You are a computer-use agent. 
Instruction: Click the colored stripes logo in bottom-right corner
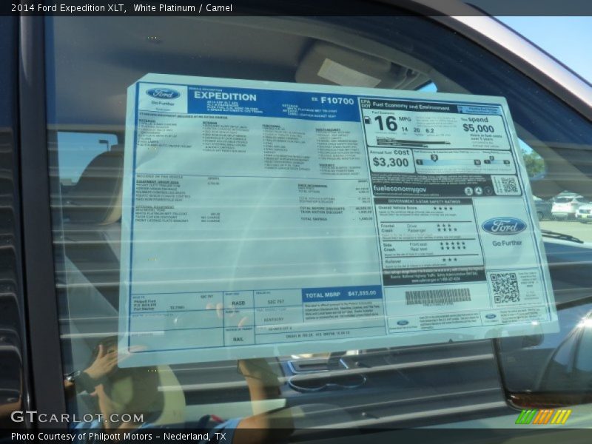pos(543,417)
